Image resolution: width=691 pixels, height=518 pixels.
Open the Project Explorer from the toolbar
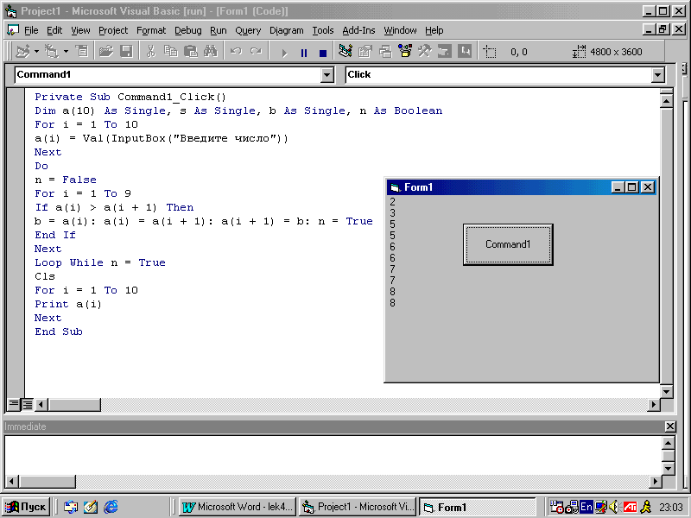[x=345, y=52]
